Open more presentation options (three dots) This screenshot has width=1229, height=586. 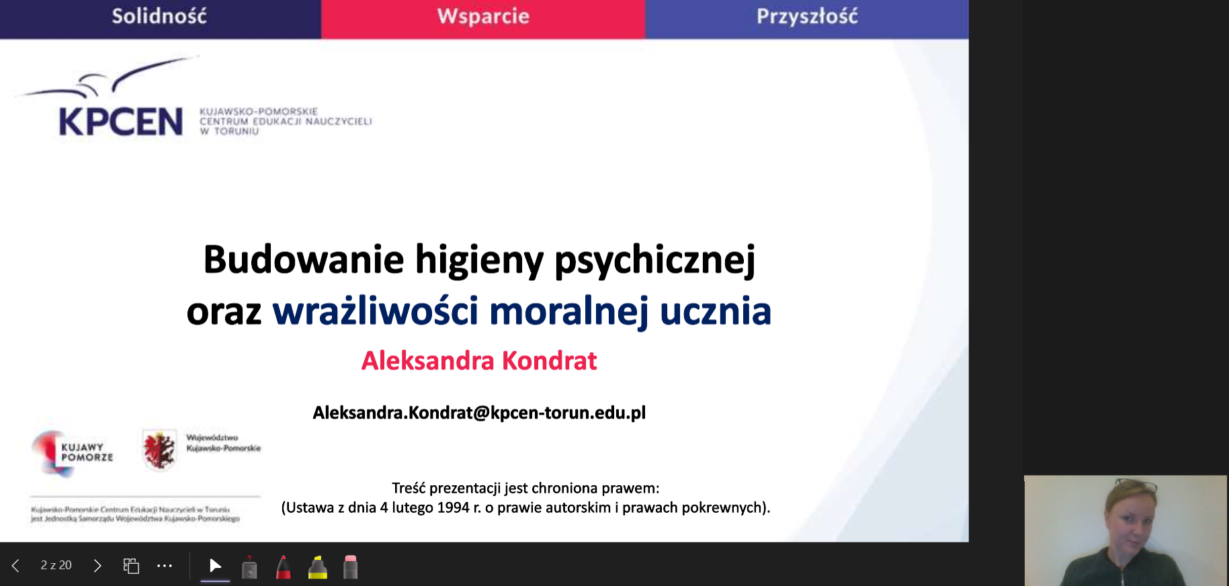coord(165,566)
